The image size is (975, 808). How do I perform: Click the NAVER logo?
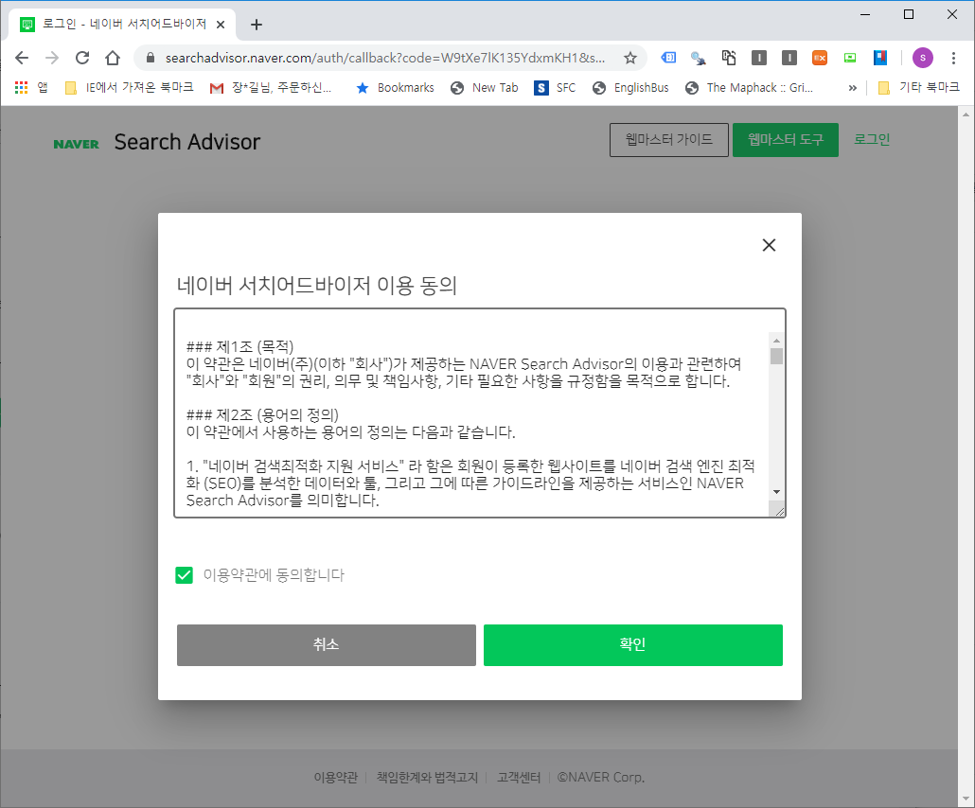point(76,144)
